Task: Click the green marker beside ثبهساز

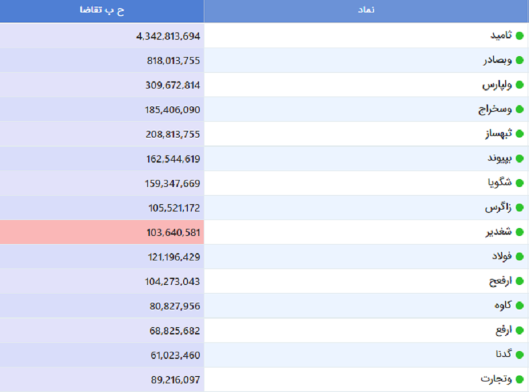Action: (x=519, y=134)
